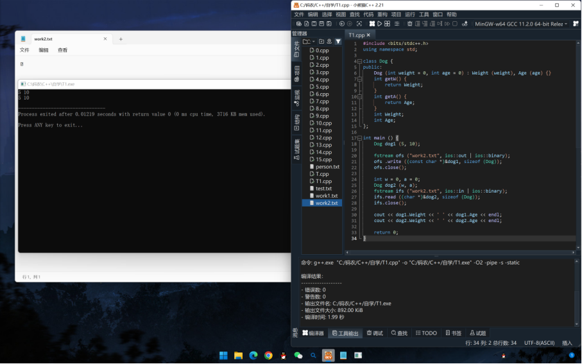Click the step out debug icon

coord(432,24)
